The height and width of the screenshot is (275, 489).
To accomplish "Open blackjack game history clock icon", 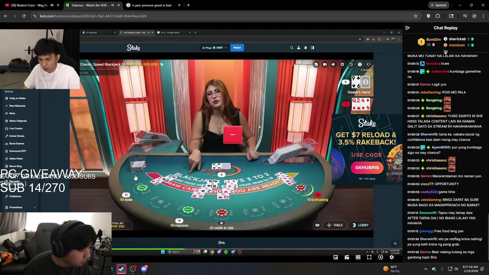I will pos(351,65).
